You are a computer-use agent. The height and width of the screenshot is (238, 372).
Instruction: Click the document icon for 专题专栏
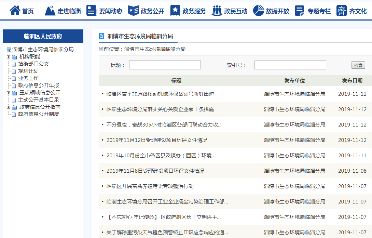click(300, 11)
